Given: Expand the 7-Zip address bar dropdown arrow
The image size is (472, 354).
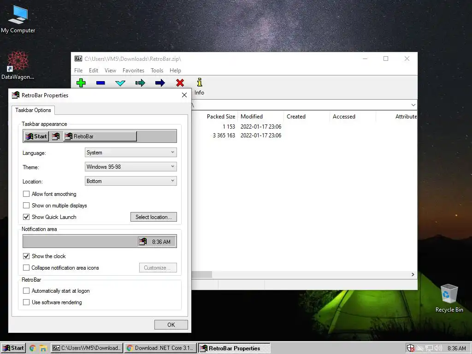Looking at the screenshot, I should coord(413,105).
